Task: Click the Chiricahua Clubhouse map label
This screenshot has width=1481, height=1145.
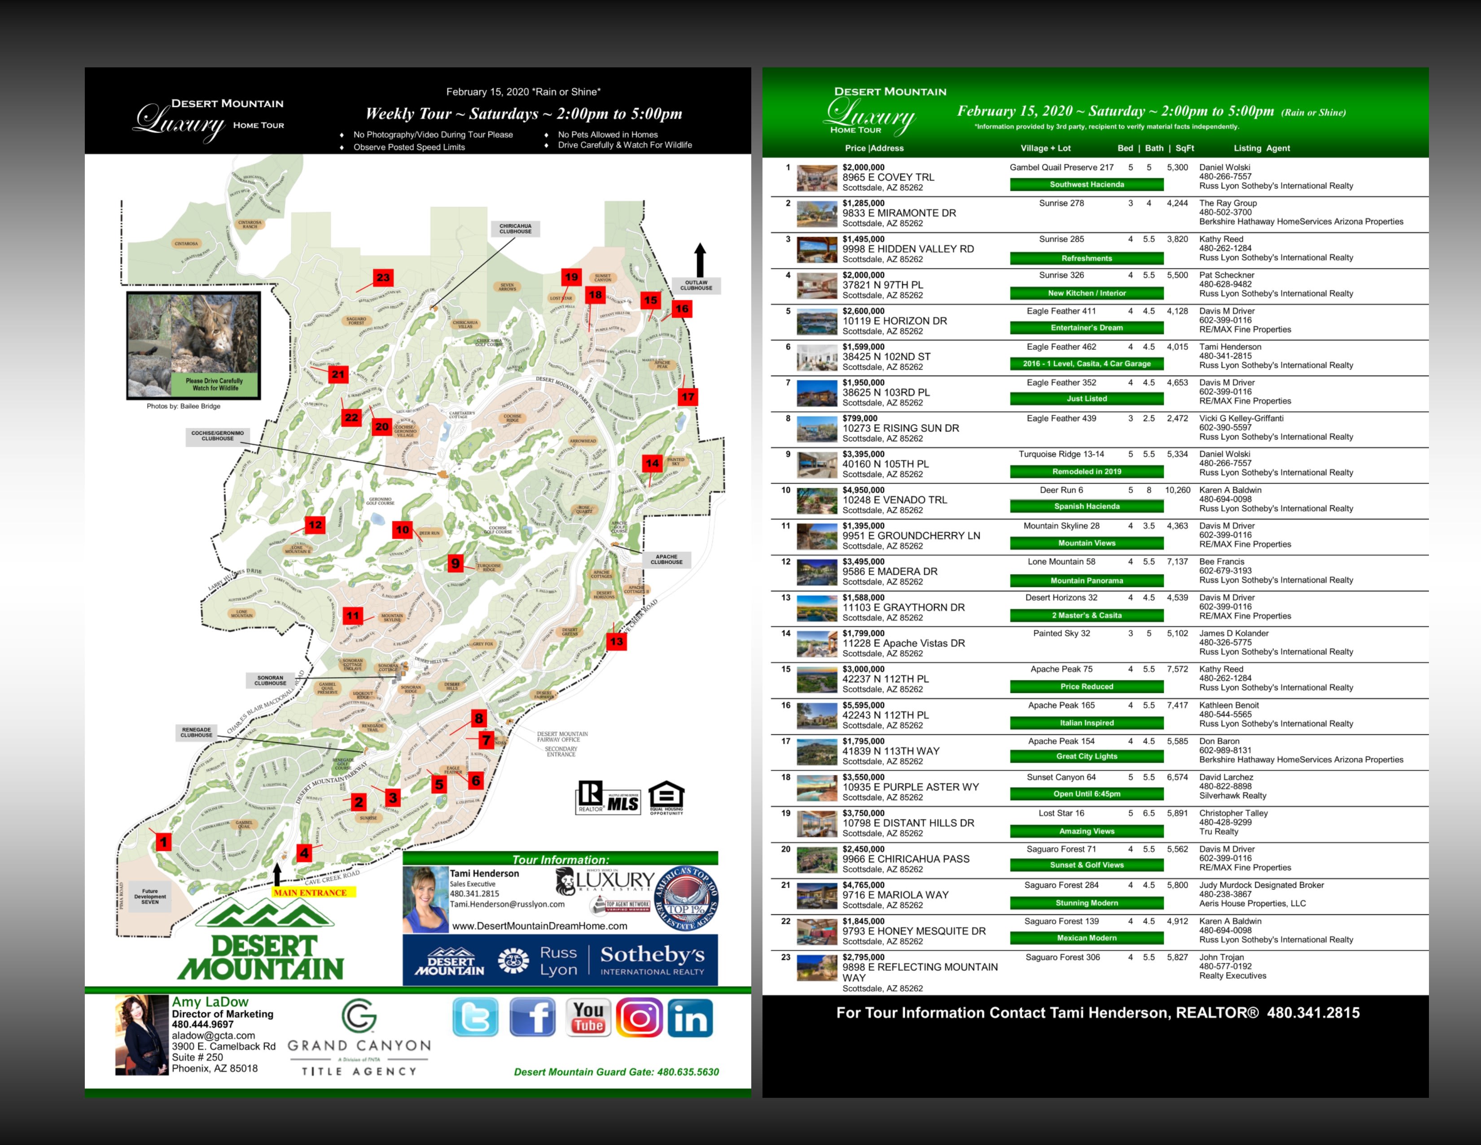Action: click(x=515, y=229)
